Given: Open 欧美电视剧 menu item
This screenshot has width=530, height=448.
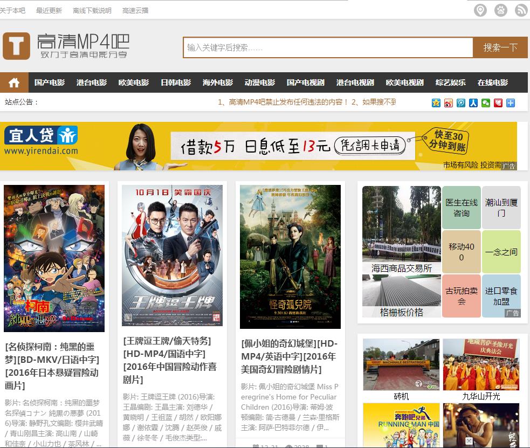Looking at the screenshot, I should click(404, 82).
